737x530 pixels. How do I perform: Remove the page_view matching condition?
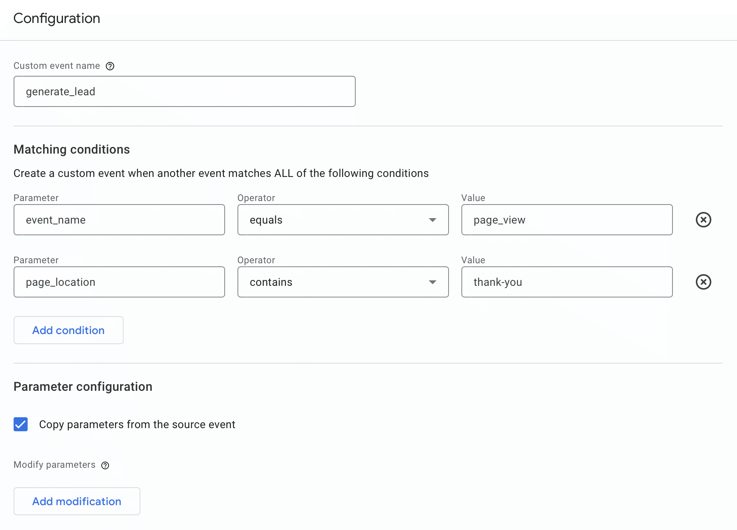703,220
